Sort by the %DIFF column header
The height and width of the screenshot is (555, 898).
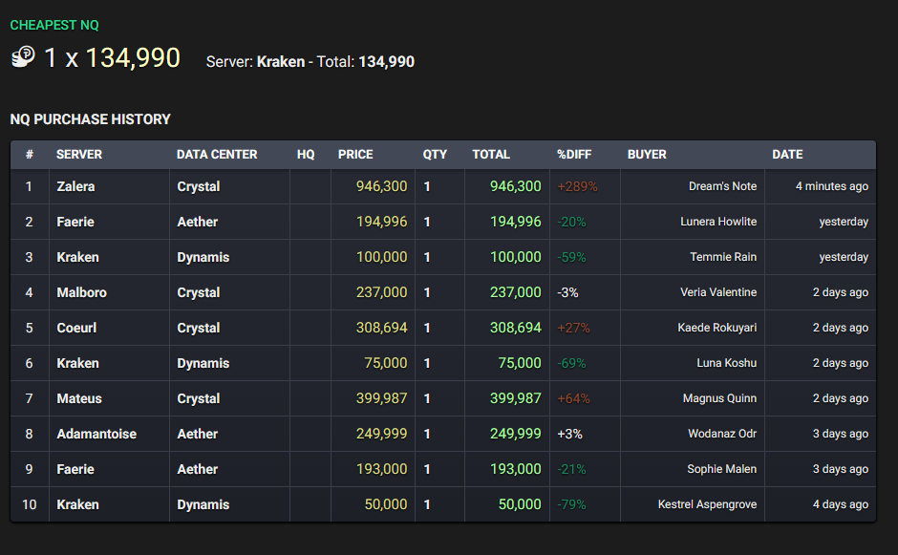pyautogui.click(x=574, y=155)
